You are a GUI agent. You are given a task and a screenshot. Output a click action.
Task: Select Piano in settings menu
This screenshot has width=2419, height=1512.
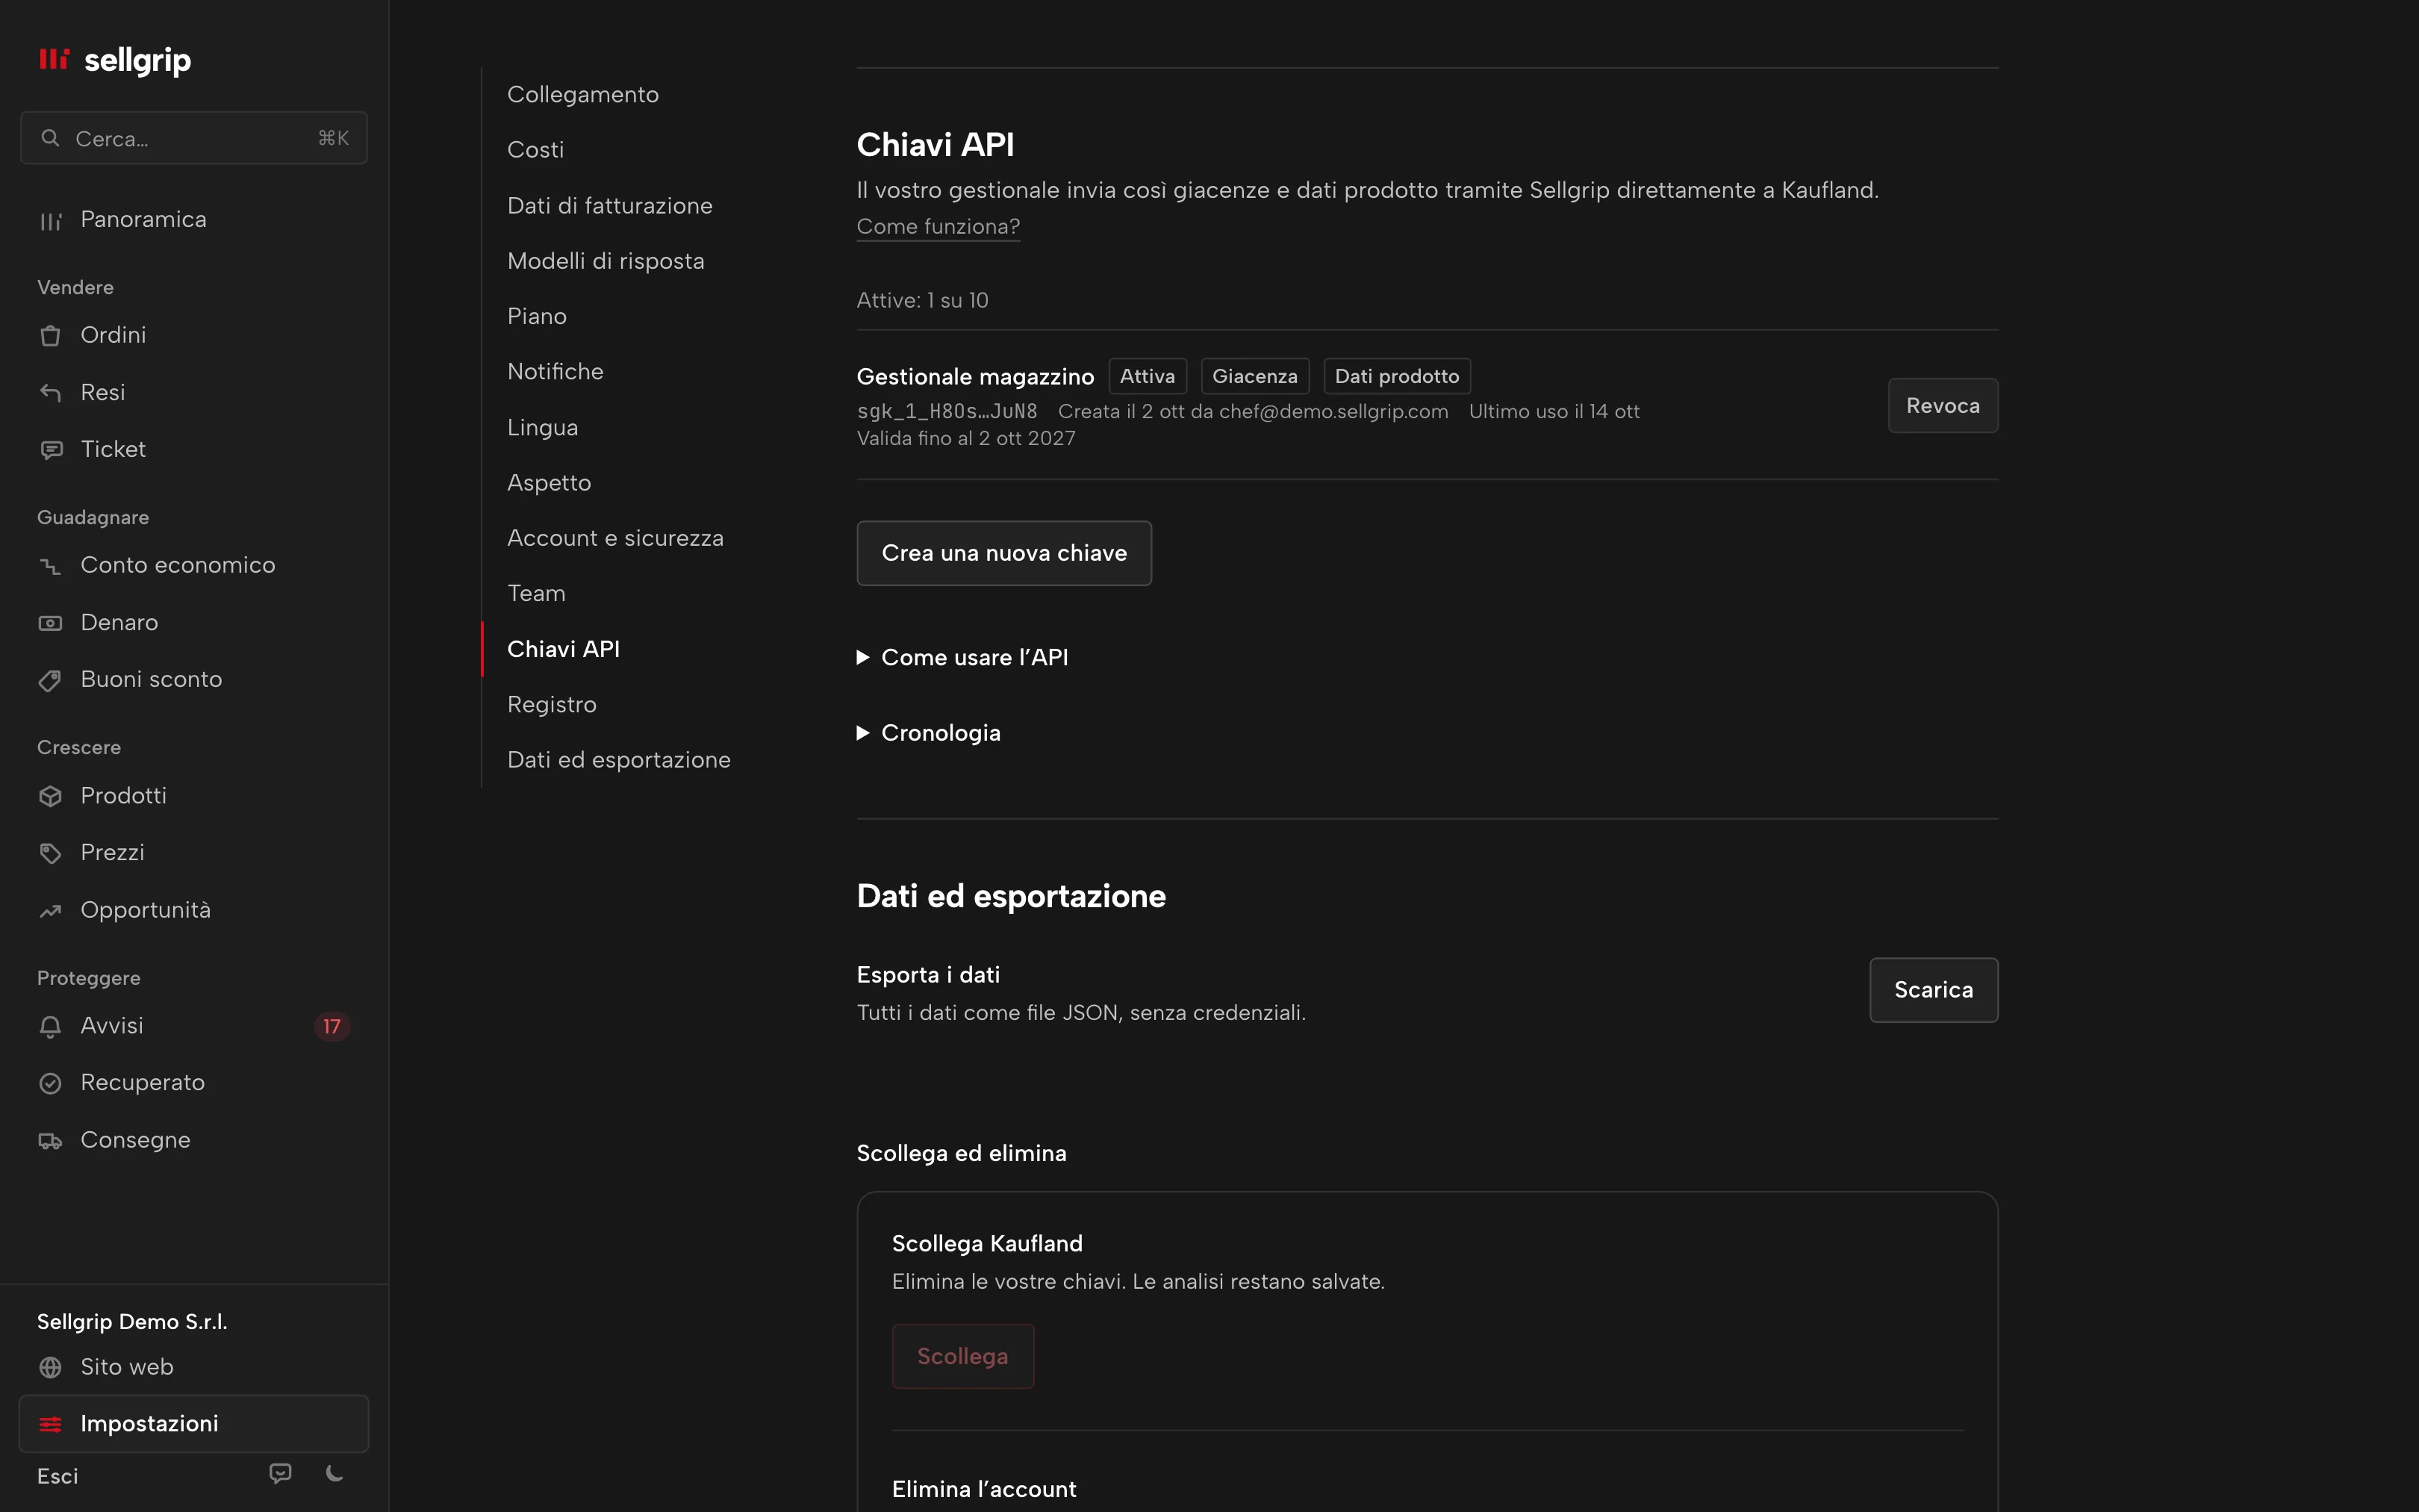tap(537, 316)
